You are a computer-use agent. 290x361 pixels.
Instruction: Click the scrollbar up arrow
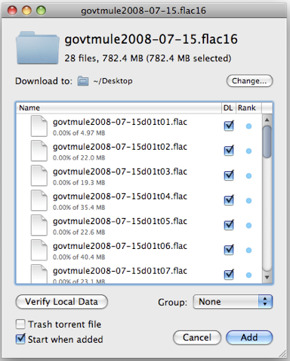click(267, 120)
